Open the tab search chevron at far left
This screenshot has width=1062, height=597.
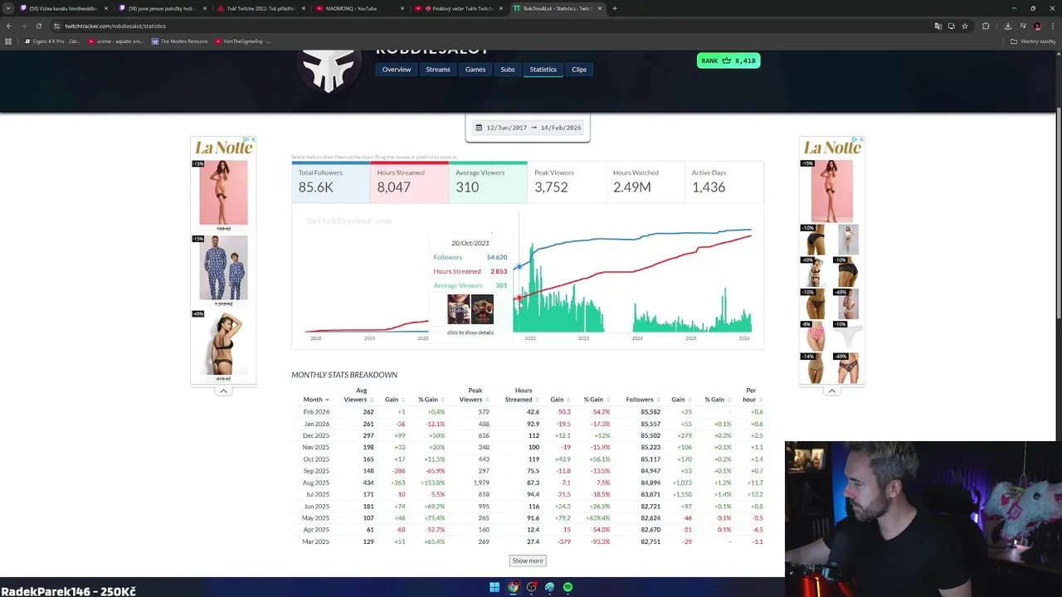(8, 8)
